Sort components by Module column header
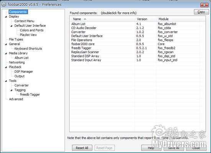Viewport: 211px width, 153px height. pos(178,19)
